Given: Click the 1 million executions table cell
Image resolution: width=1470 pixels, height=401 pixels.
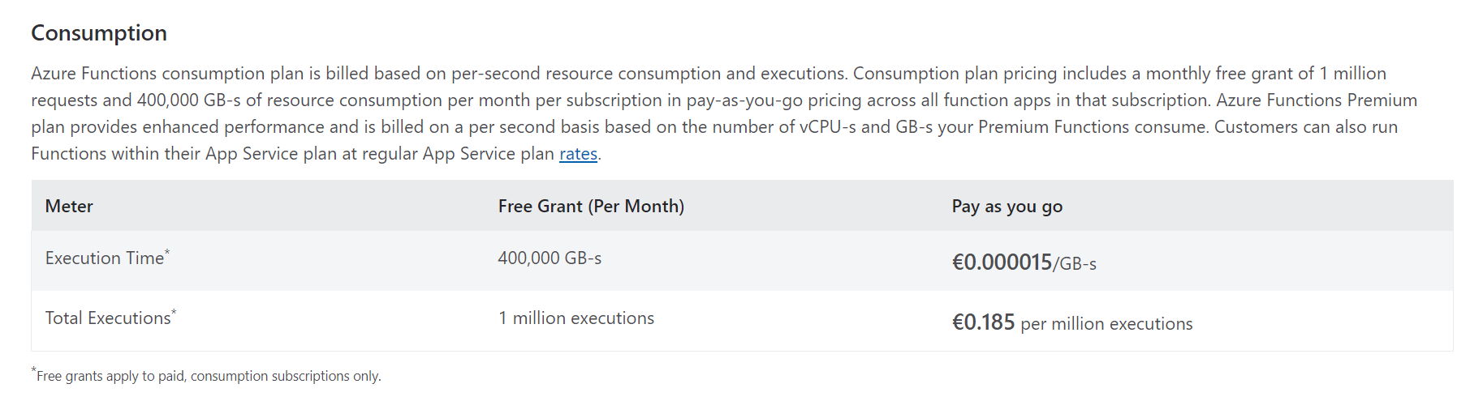Looking at the screenshot, I should click(x=576, y=318).
